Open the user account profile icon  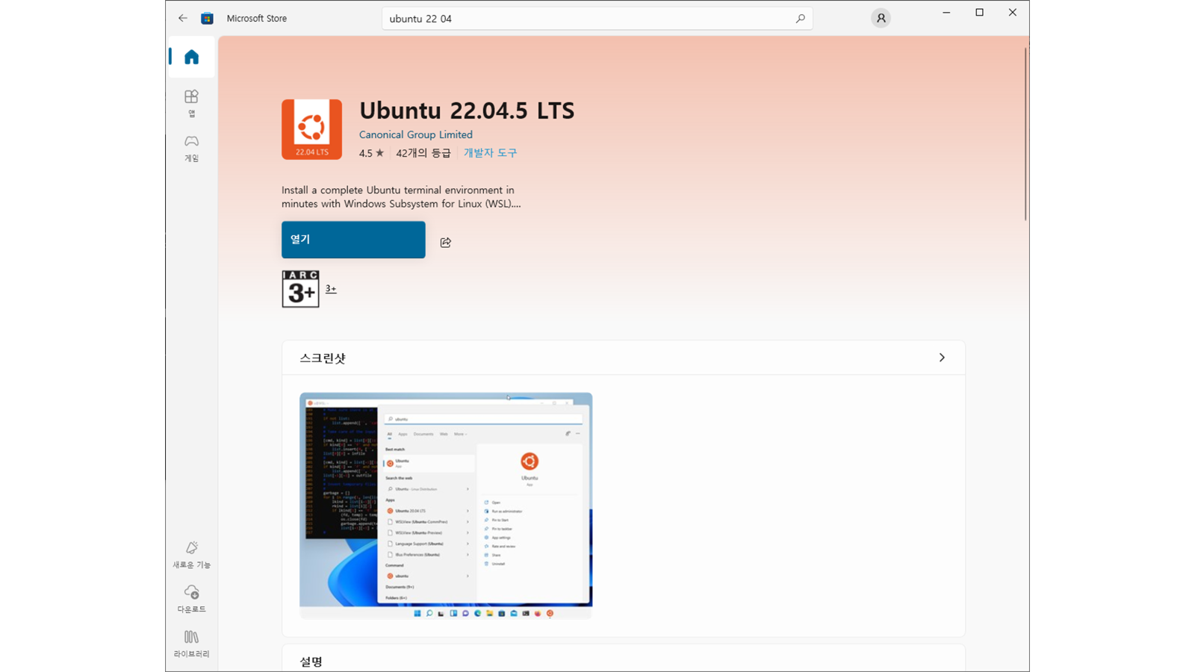click(881, 18)
